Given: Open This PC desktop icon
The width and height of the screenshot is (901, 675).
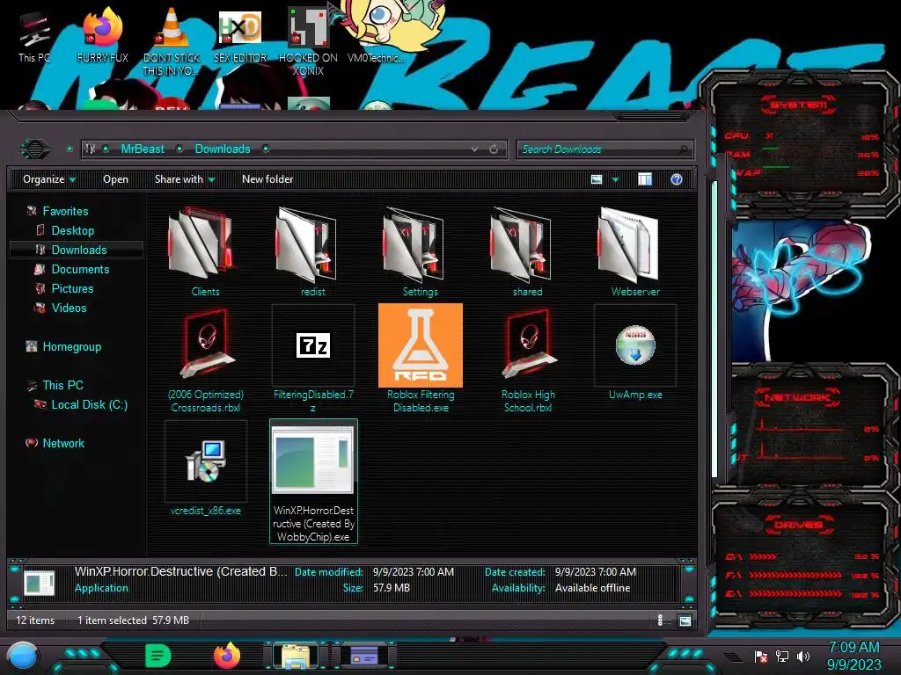Looking at the screenshot, I should click(x=34, y=35).
